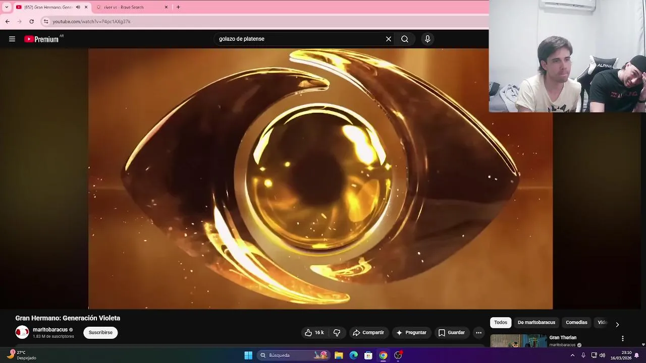Start voice search with the microphone

pyautogui.click(x=427, y=39)
